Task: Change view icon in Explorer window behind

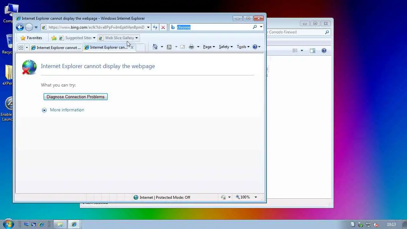Action: click(295, 51)
